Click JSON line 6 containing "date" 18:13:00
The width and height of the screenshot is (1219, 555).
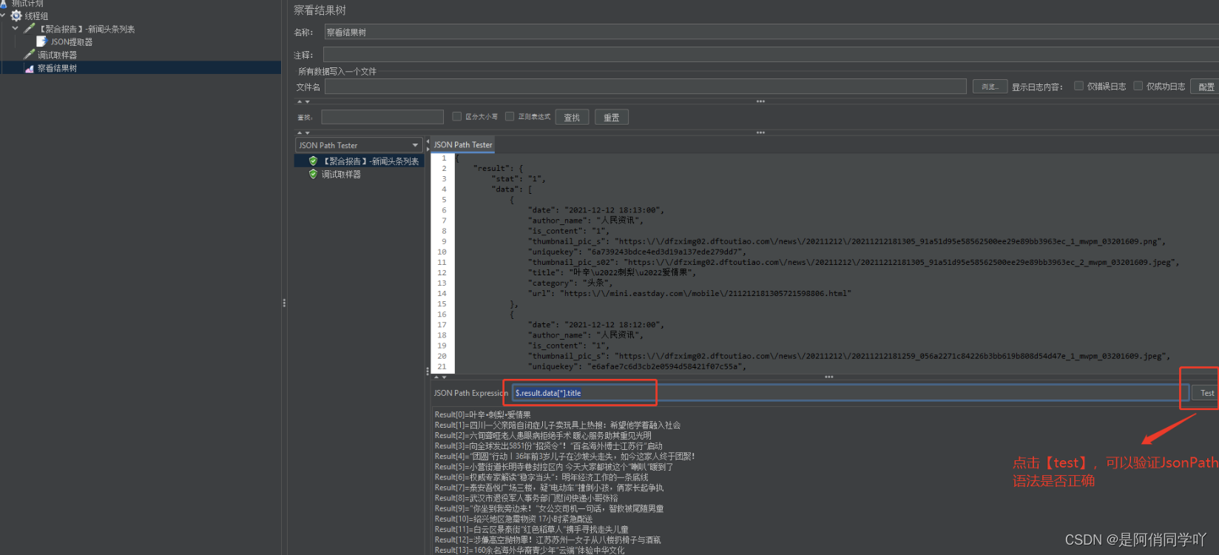(x=595, y=210)
